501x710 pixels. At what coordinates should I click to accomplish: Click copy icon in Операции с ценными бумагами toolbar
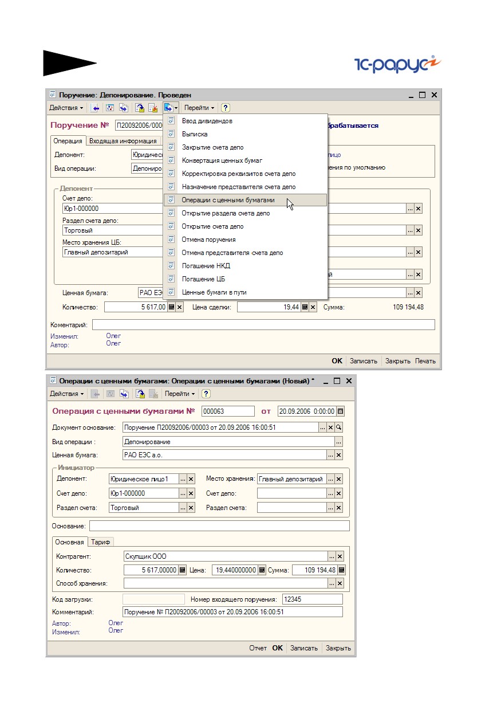(124, 394)
